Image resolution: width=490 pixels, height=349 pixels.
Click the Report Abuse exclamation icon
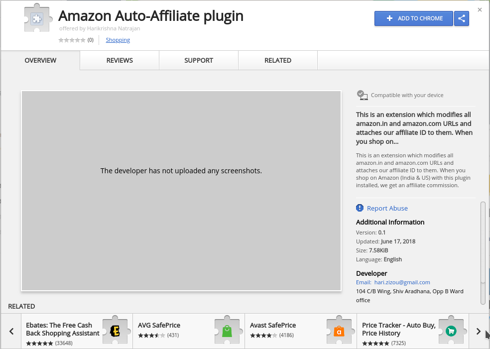coord(360,208)
